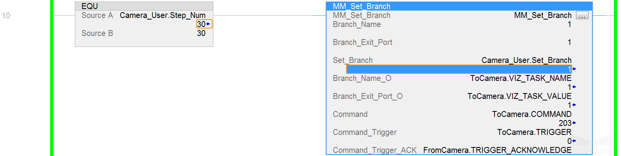Click the Command value 203
The width and height of the screenshot is (621, 156).
coord(565,123)
